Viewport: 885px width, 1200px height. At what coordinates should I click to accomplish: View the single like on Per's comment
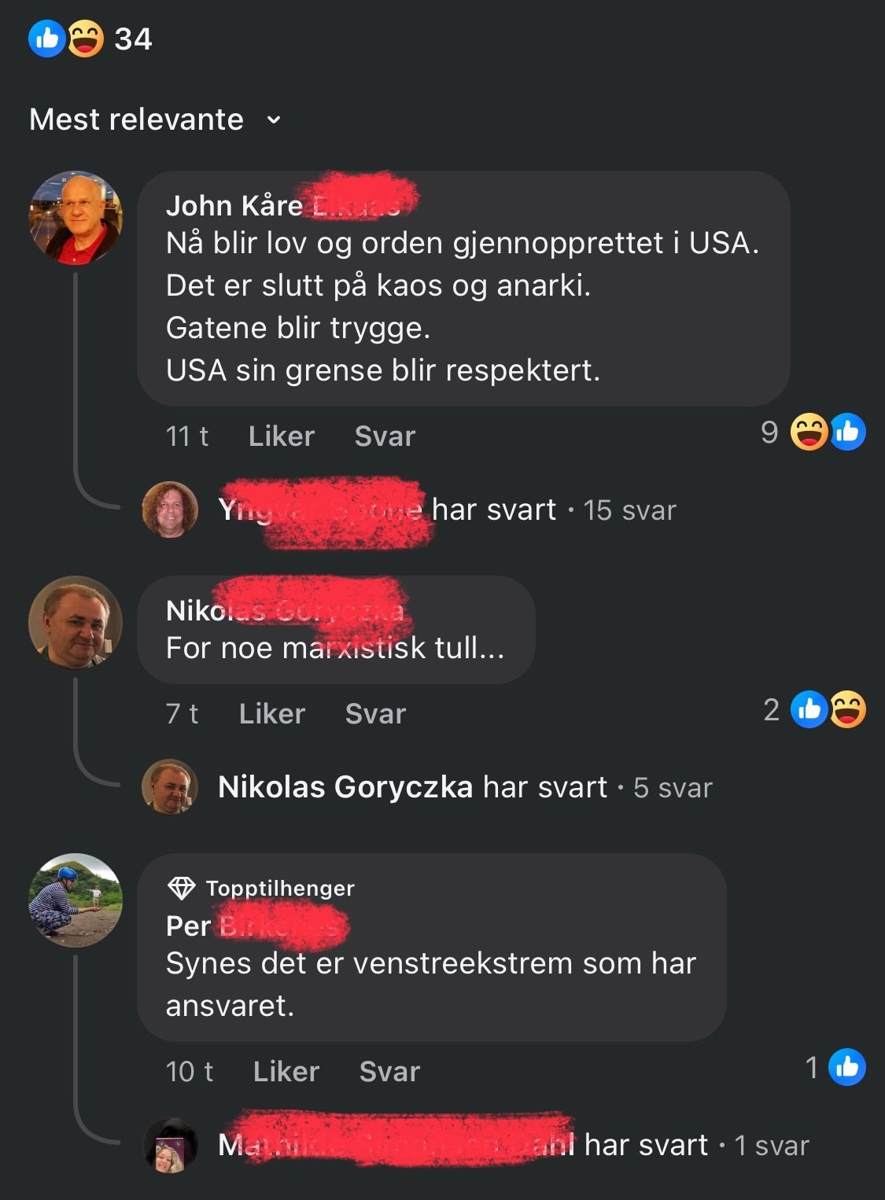[x=835, y=1067]
